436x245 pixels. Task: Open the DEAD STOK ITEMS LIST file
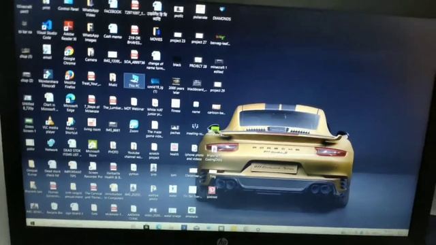point(72,148)
